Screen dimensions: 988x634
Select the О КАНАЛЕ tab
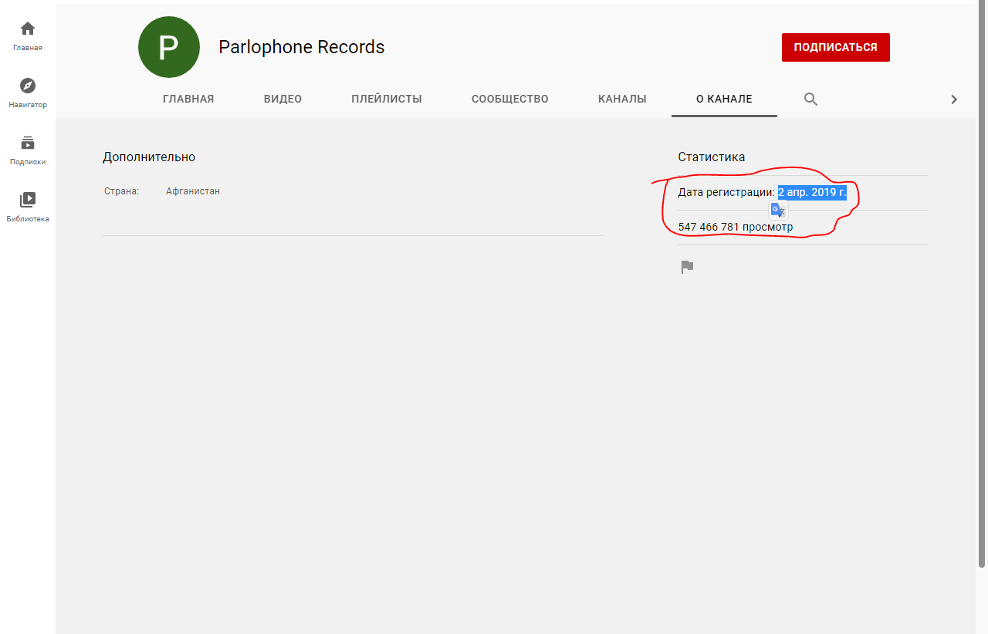pyautogui.click(x=724, y=99)
